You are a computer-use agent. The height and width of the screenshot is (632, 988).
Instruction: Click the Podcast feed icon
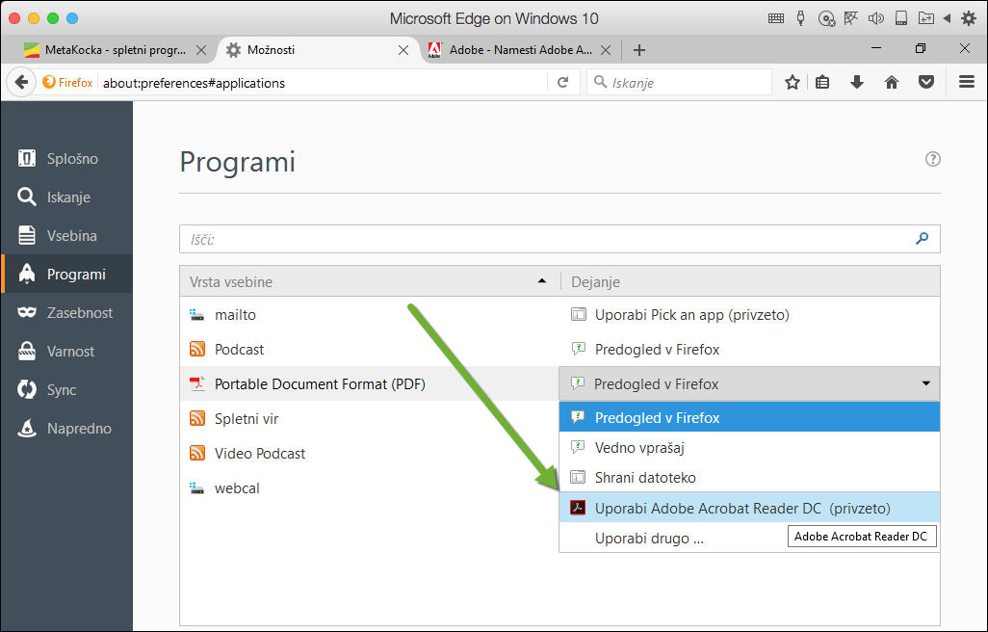tap(197, 349)
